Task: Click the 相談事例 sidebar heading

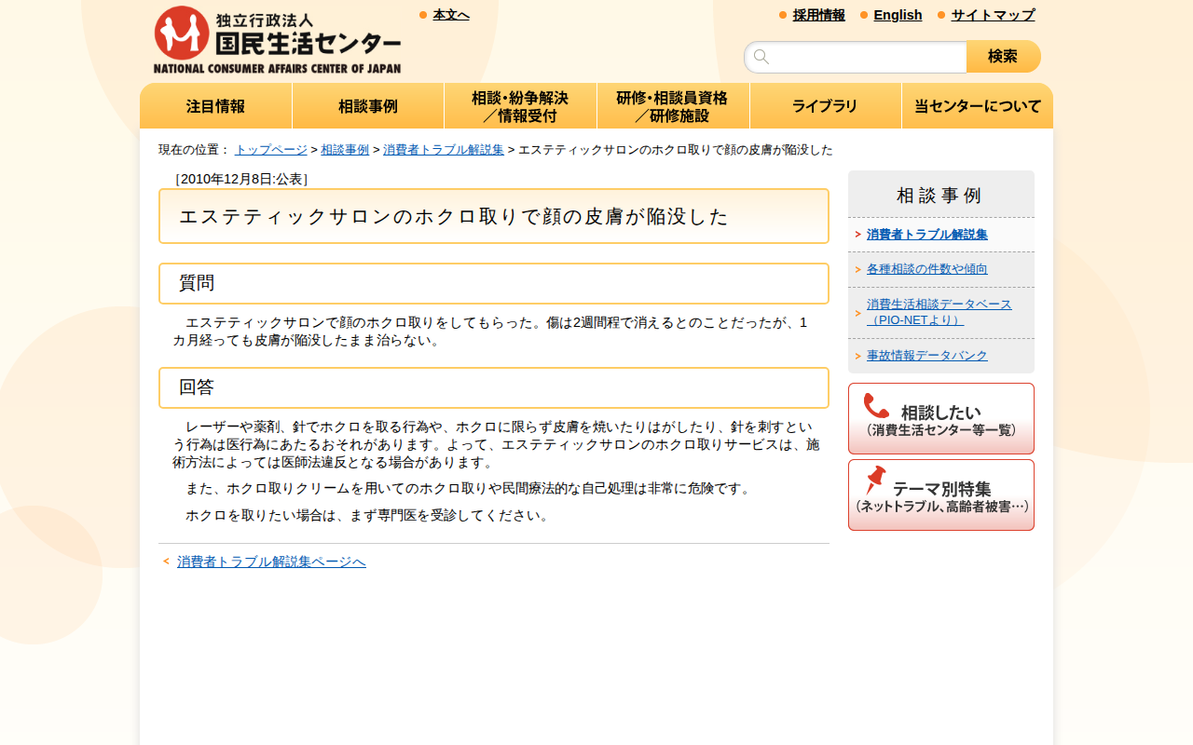Action: click(x=939, y=196)
